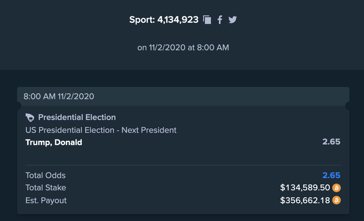364x221 pixels.
Task: Click the Presidential Election whistle icon
Action: 30,117
